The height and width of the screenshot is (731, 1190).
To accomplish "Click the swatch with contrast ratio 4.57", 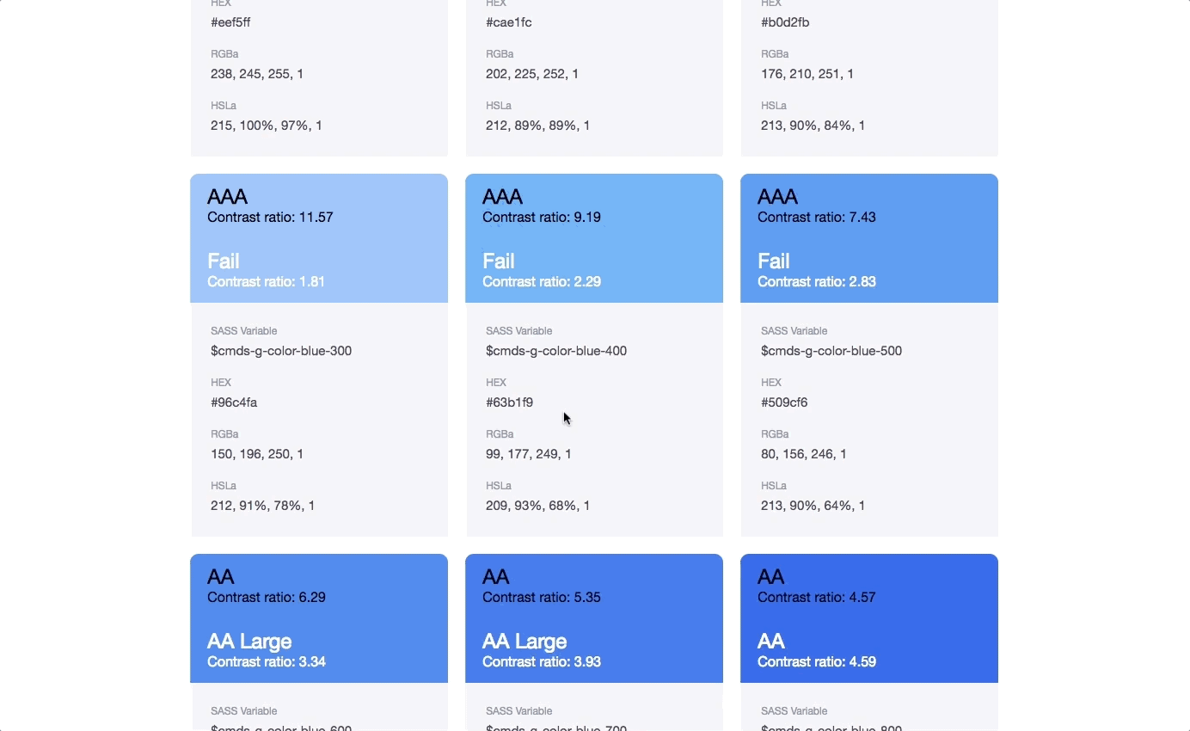I will coord(869,618).
